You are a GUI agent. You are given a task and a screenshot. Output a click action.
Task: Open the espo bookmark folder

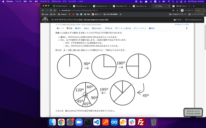pos(45,14)
